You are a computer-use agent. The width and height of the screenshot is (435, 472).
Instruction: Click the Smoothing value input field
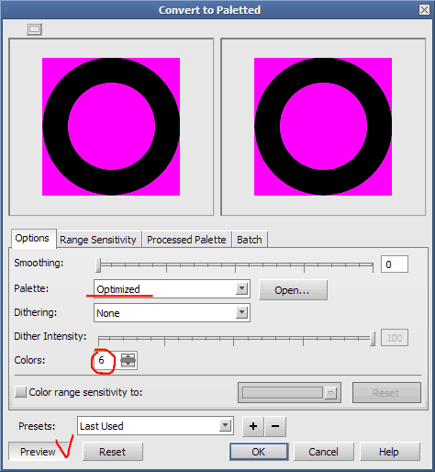(395, 264)
